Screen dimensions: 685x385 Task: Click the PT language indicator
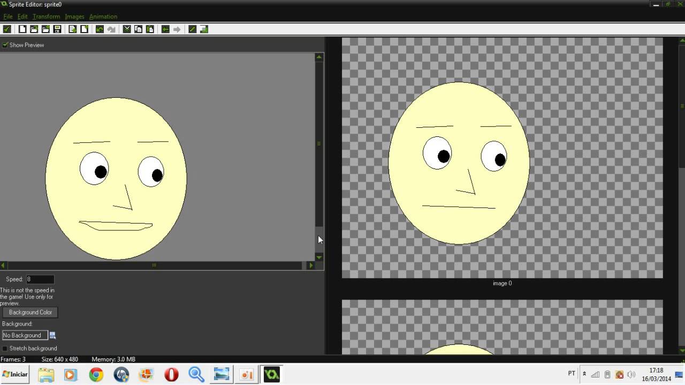[x=572, y=374]
